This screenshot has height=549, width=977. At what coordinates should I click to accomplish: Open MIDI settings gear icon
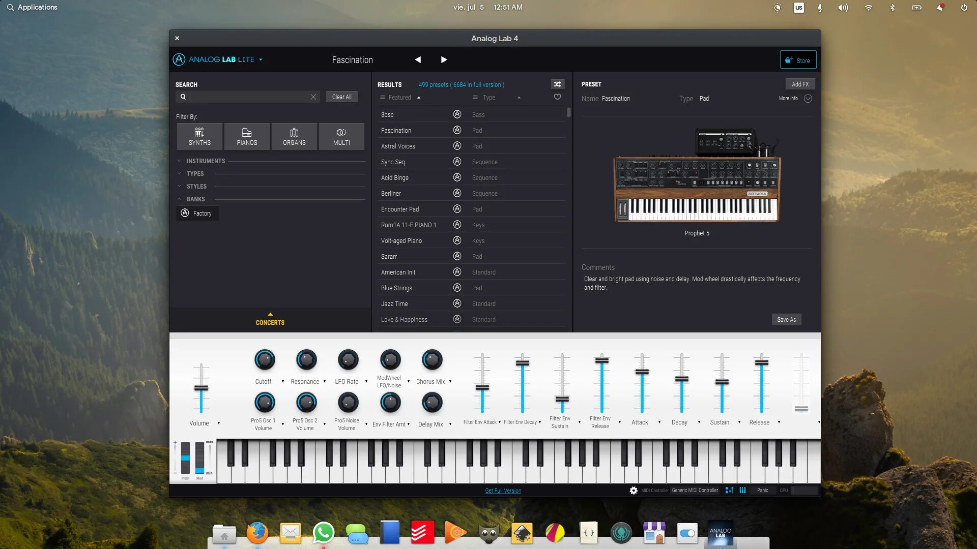(x=633, y=491)
